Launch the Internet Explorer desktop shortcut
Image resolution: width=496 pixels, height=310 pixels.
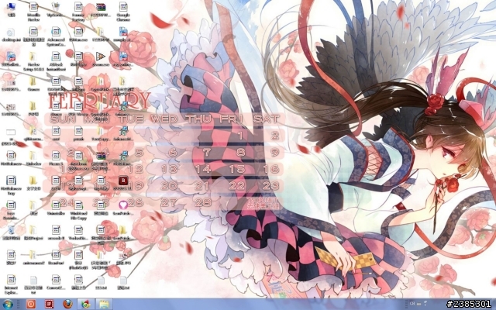click(x=11, y=284)
